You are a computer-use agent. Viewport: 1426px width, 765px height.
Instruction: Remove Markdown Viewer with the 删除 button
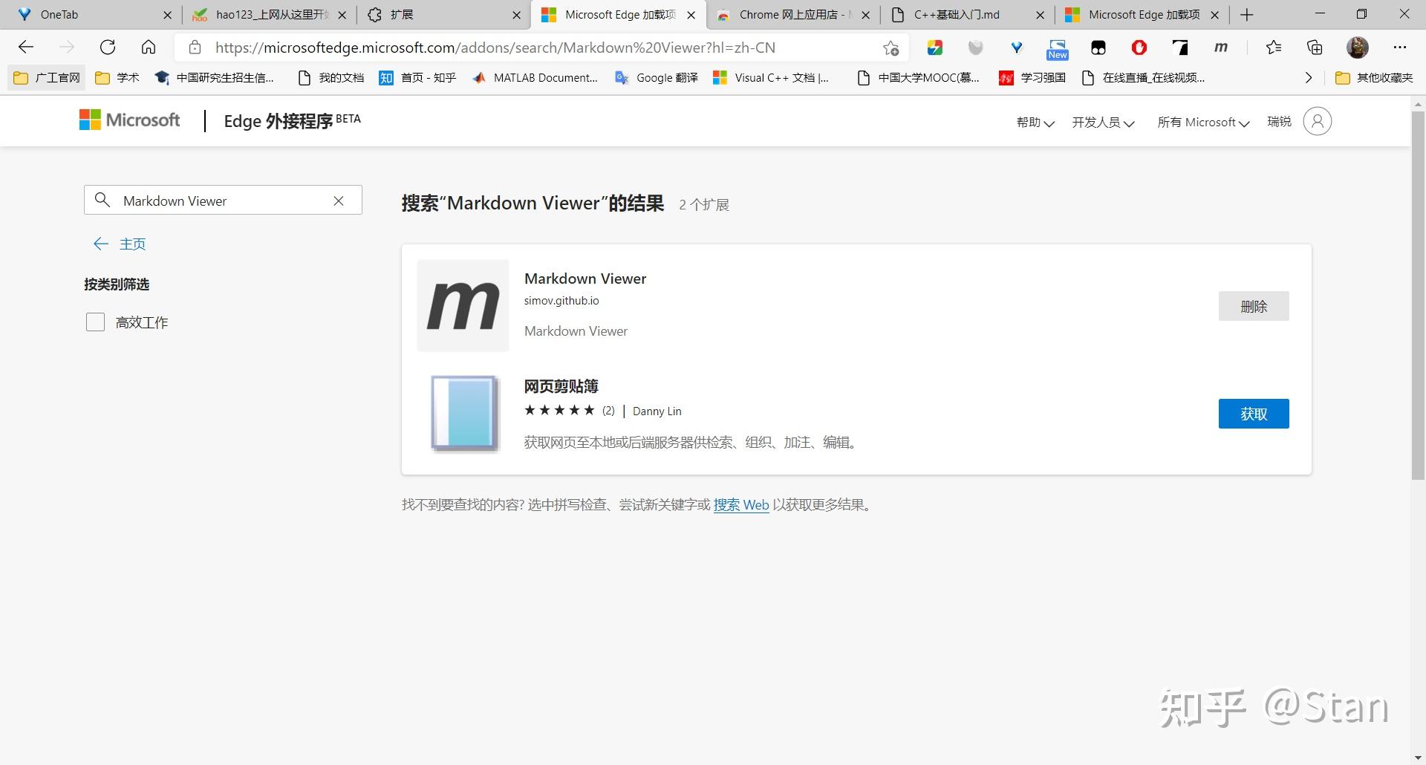tap(1254, 306)
